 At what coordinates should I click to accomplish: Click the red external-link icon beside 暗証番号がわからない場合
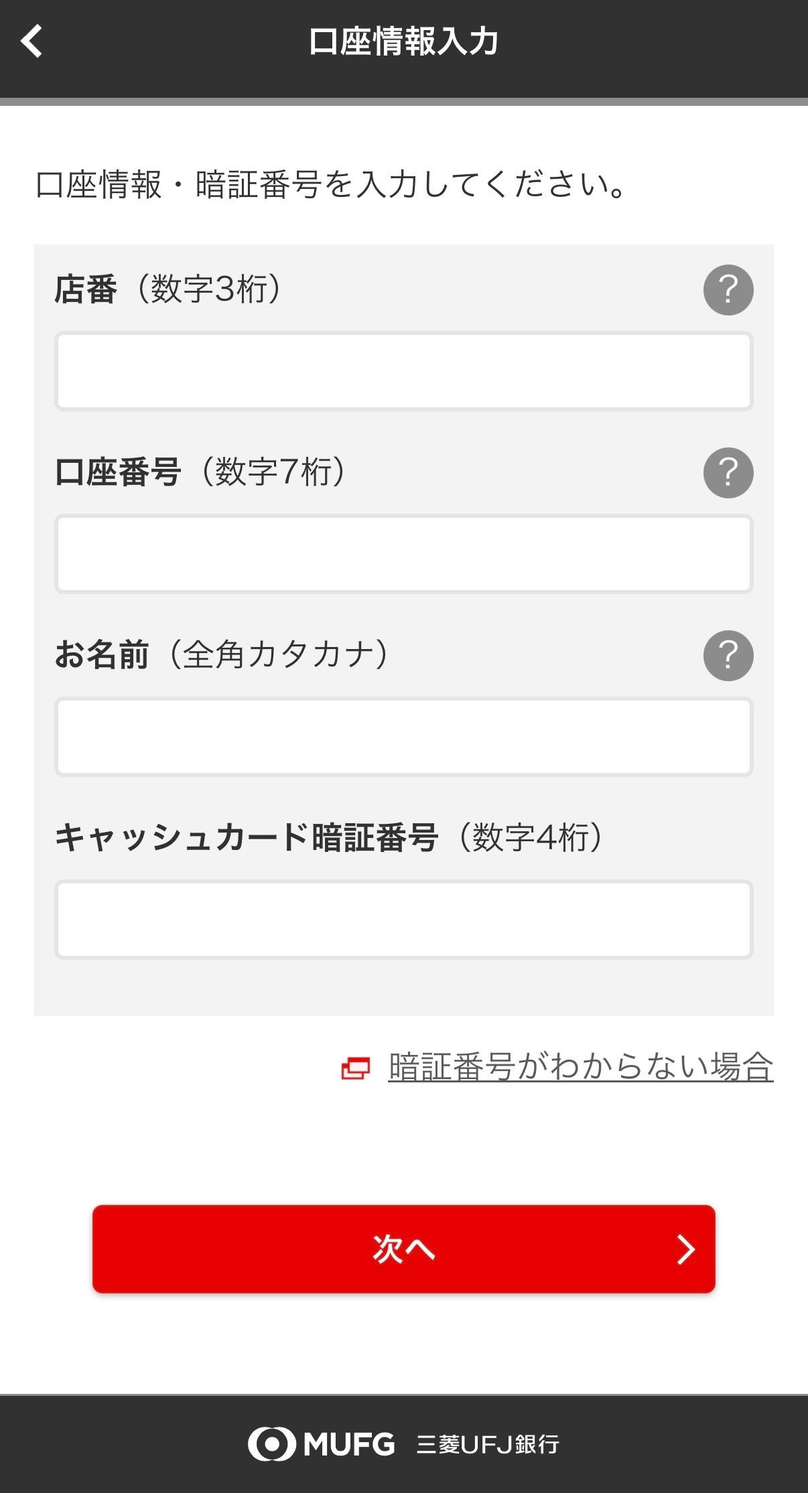tap(355, 1068)
